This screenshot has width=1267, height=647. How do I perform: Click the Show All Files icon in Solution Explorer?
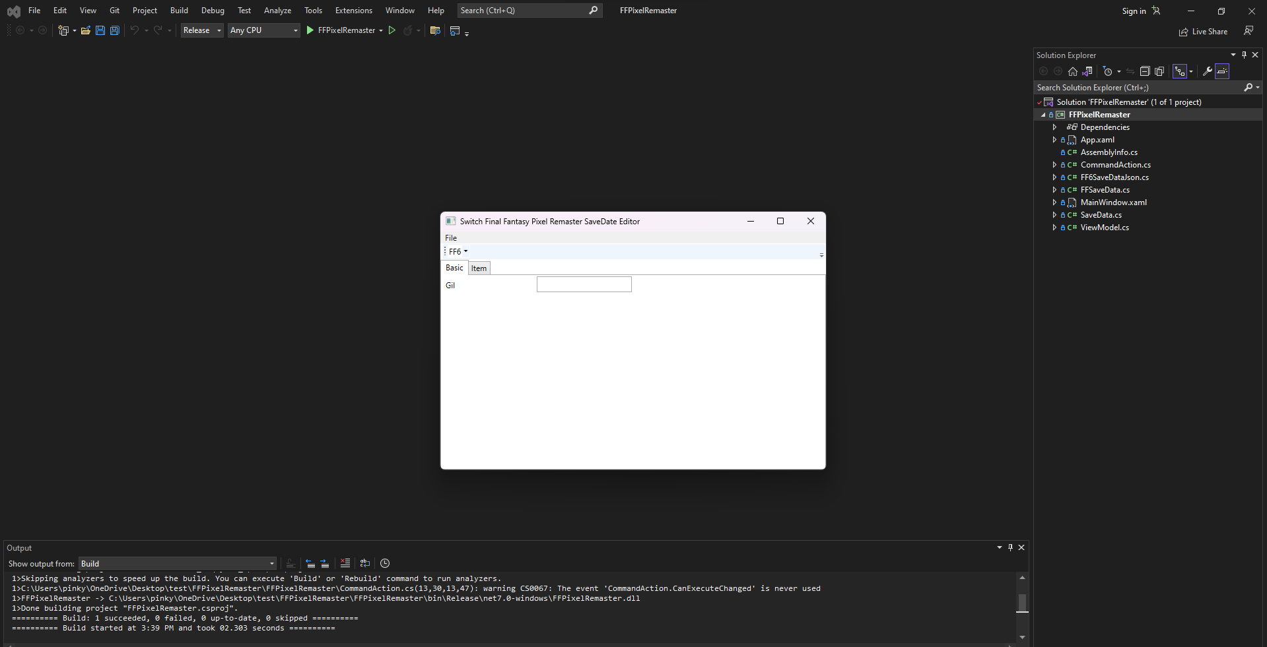tap(1159, 71)
